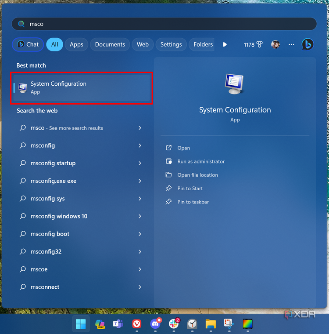Expand chevron next to msconfig boot
This screenshot has height=334, width=329.
tap(140, 234)
